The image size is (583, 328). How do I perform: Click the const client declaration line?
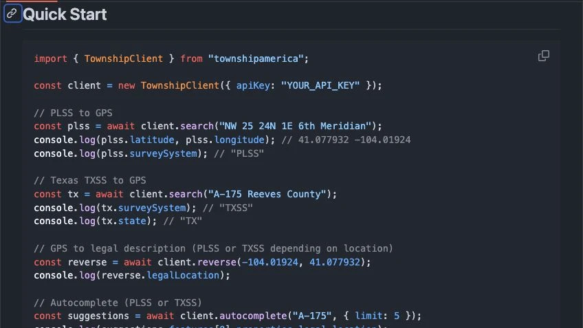coord(208,85)
